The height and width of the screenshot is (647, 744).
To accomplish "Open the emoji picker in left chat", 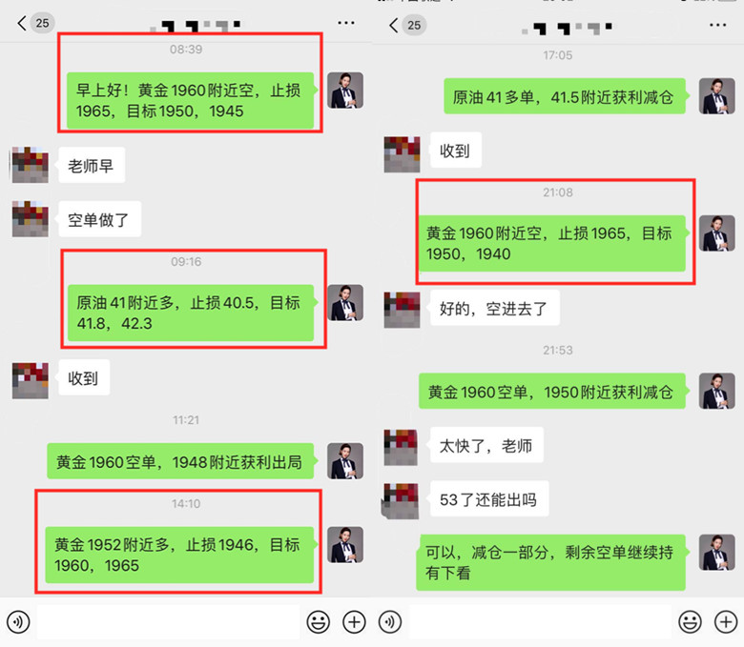I will [318, 621].
